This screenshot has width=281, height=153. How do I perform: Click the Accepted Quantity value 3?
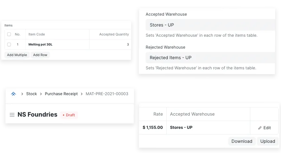tap(128, 45)
